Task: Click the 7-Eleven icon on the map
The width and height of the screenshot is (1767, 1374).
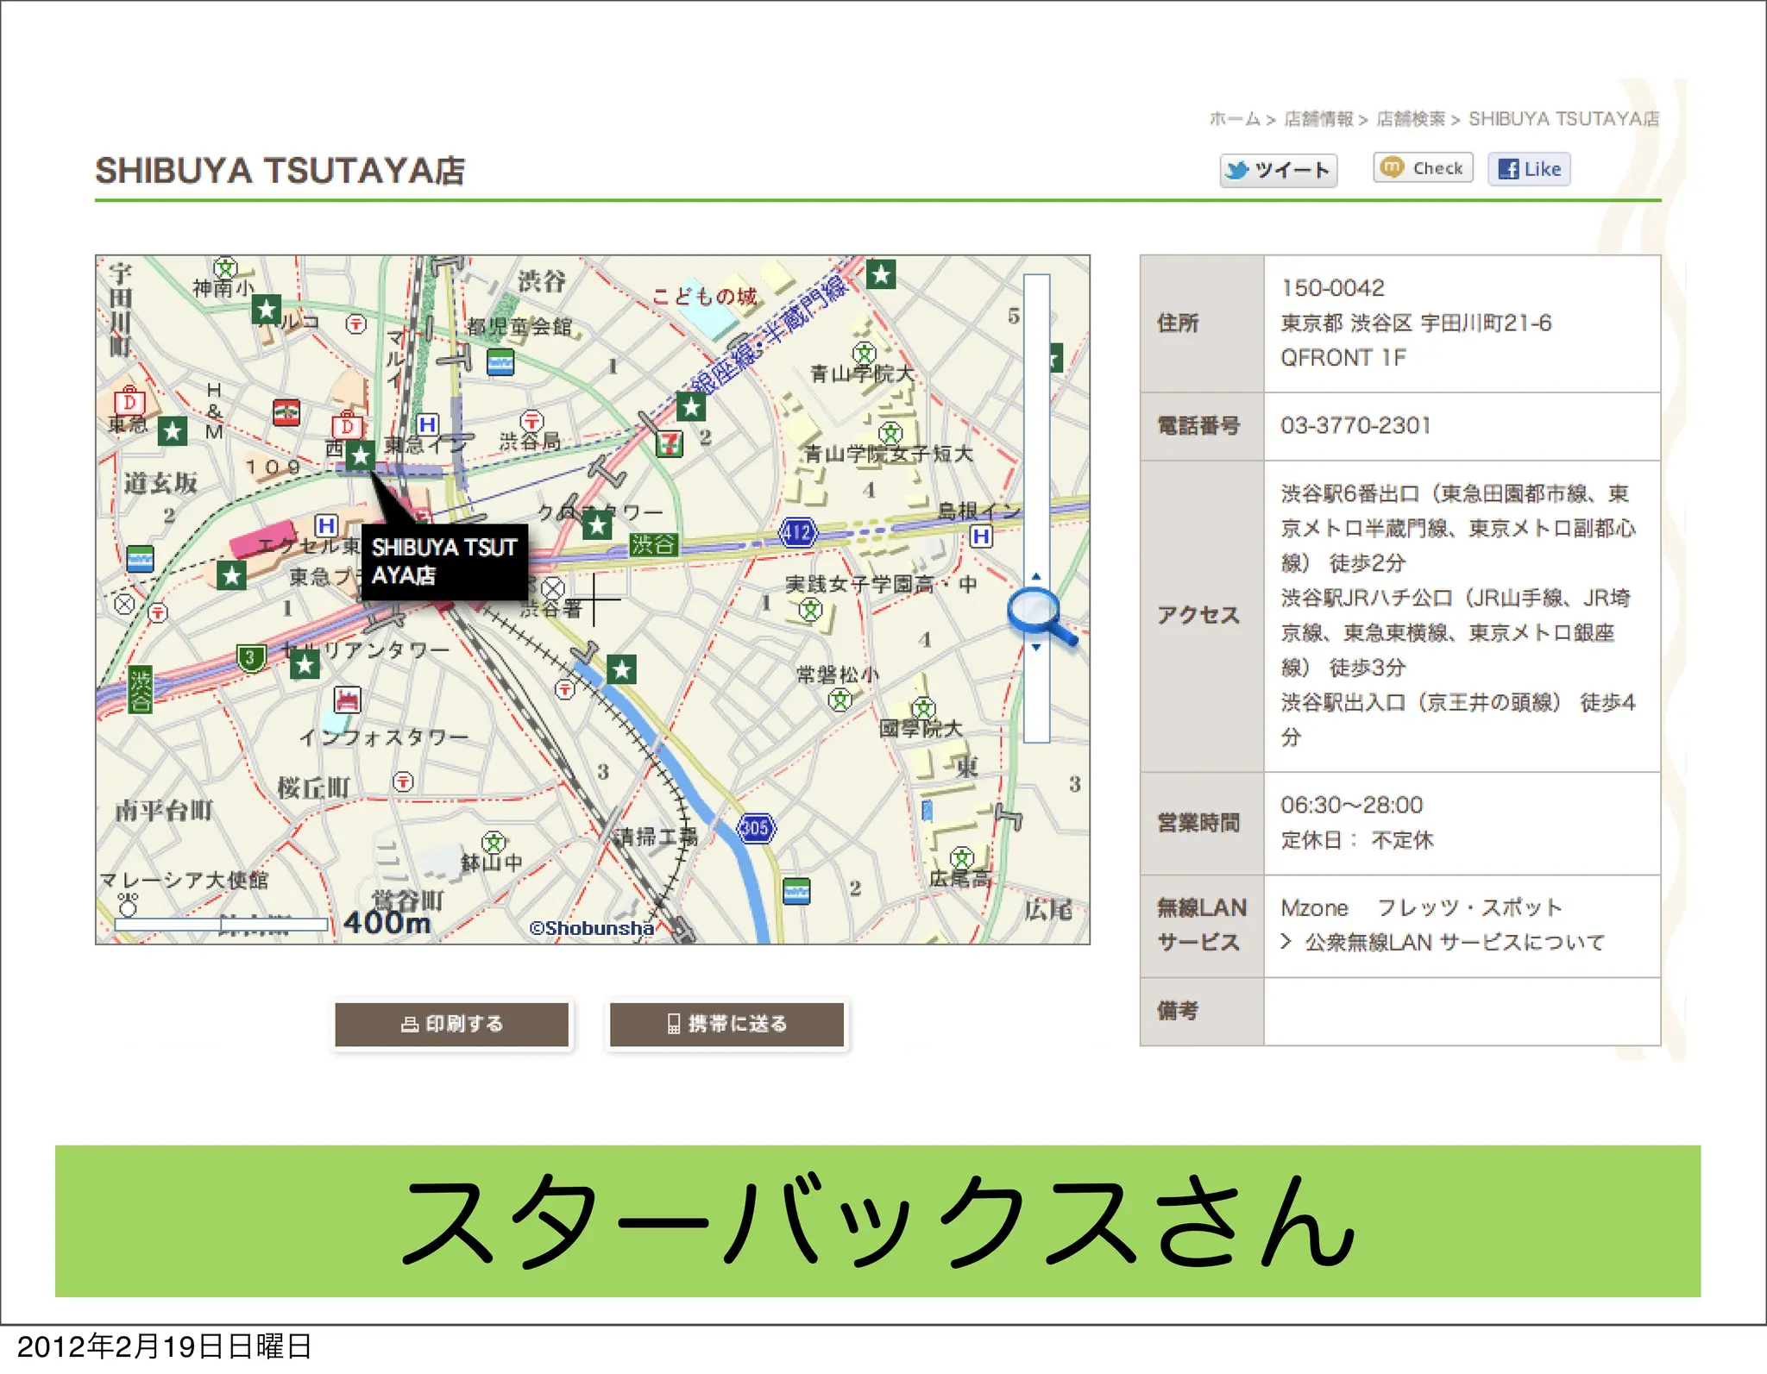Action: (x=669, y=443)
